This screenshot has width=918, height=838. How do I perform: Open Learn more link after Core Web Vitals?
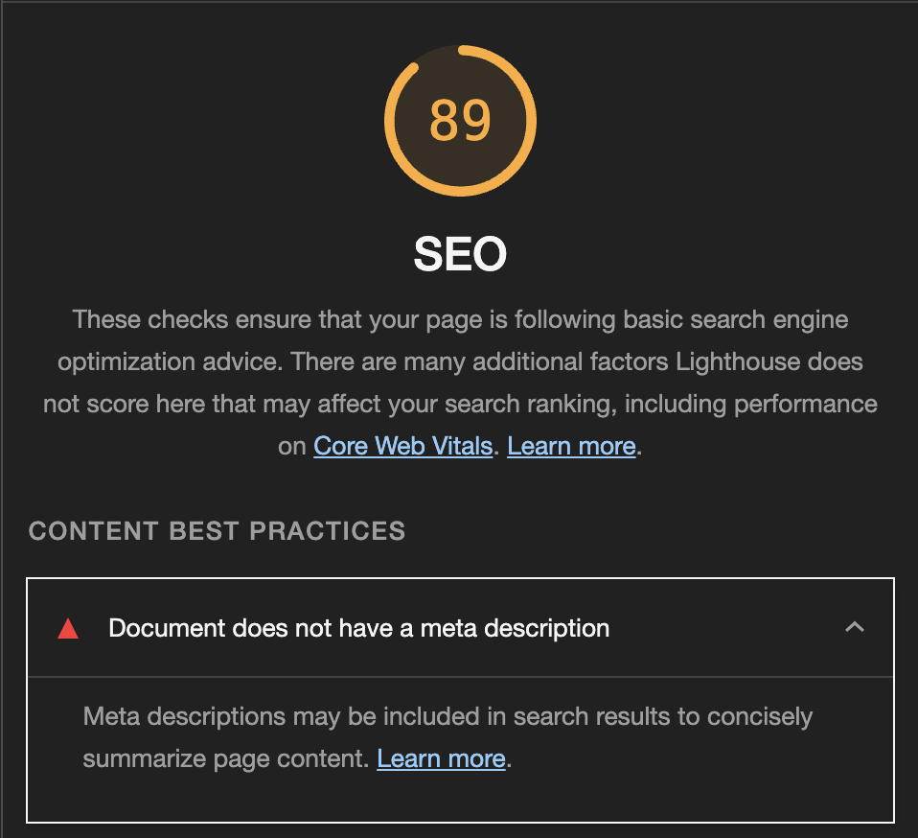[x=571, y=446]
